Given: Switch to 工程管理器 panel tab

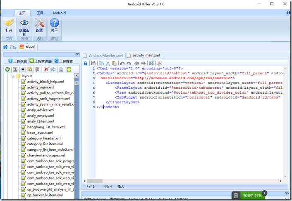Looking at the screenshot, I should (x=41, y=61).
